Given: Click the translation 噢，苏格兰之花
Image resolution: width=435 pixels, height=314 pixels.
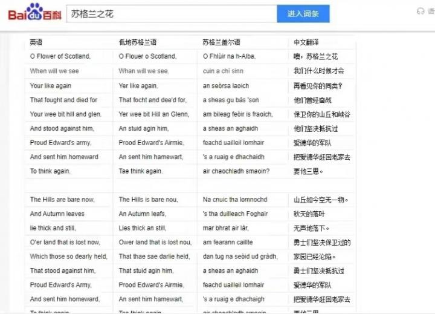Looking at the screenshot, I should click(315, 56).
